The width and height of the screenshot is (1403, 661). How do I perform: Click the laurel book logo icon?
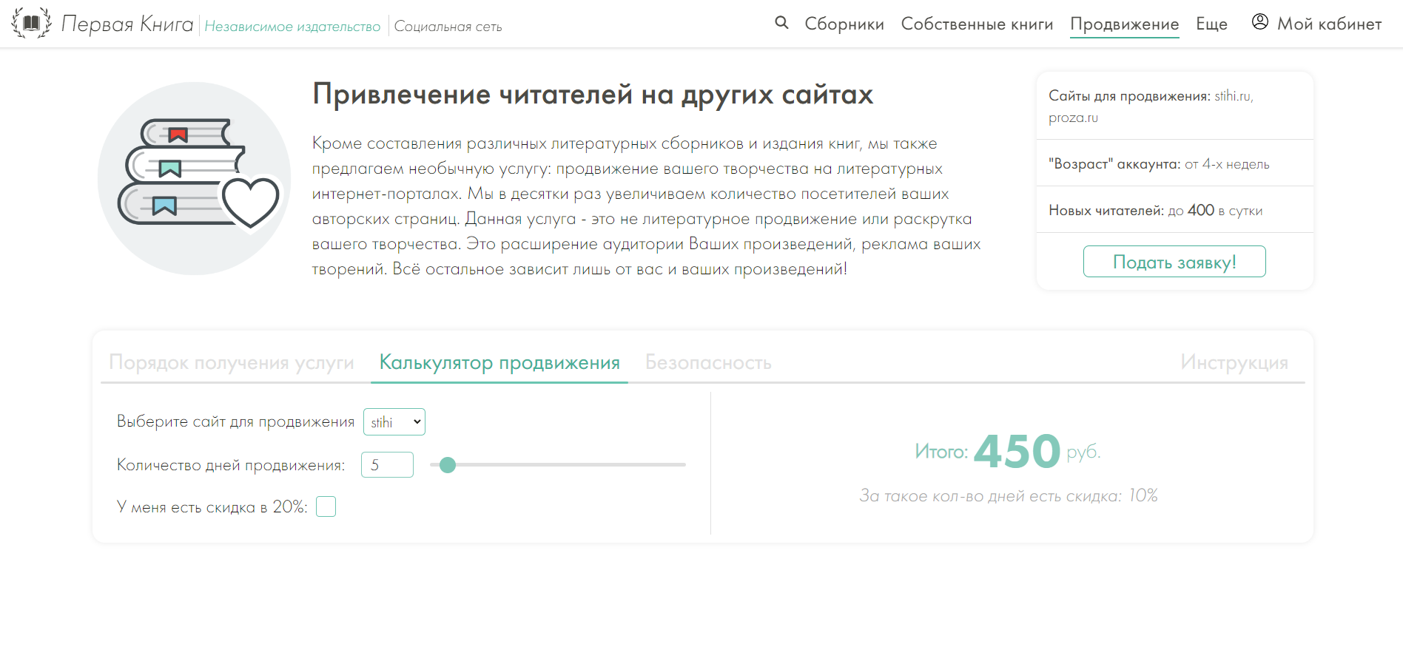pos(32,24)
